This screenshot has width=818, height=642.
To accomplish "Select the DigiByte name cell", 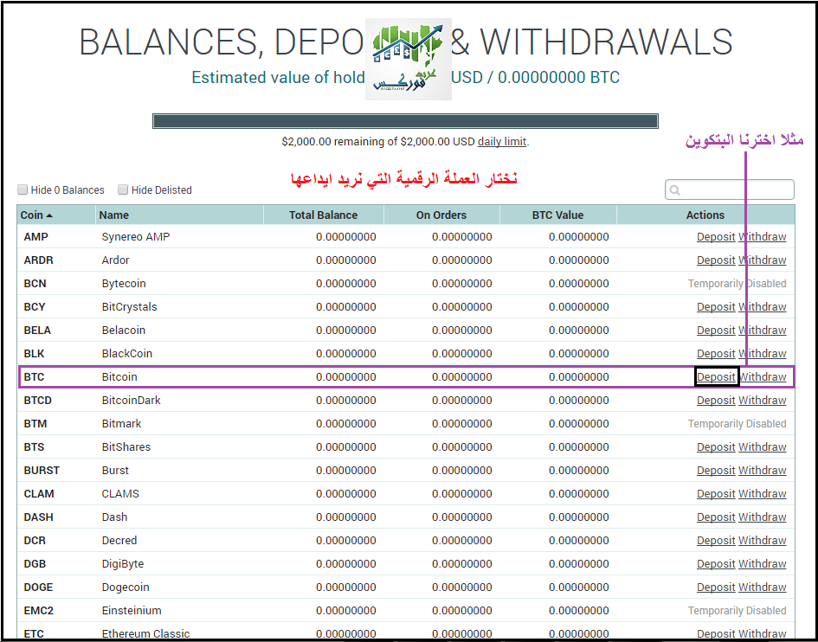I will 123,564.
